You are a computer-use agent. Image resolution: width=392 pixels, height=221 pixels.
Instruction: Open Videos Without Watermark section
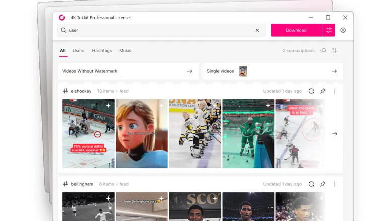point(128,71)
